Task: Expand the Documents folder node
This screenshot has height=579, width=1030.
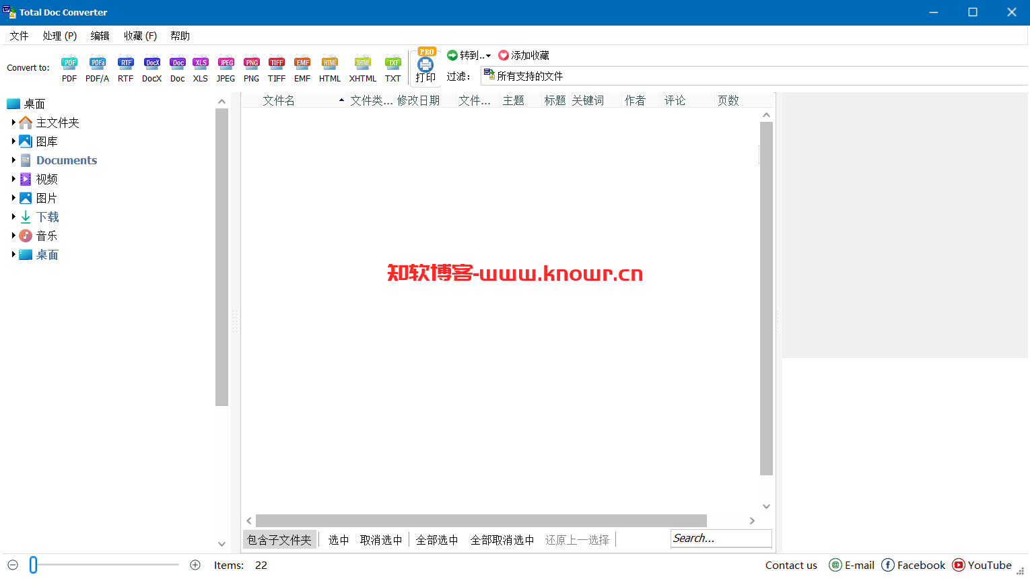Action: click(x=13, y=160)
